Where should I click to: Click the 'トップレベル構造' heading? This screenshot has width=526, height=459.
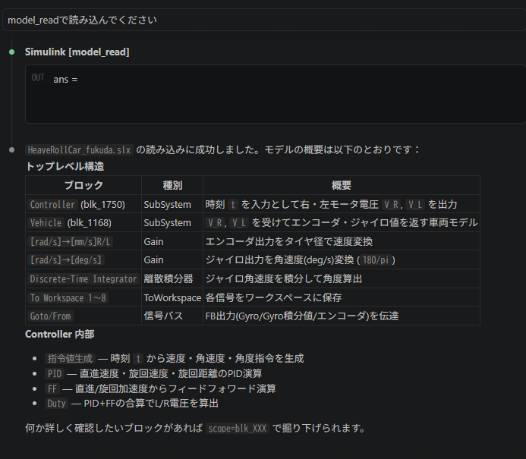pyautogui.click(x=65, y=166)
